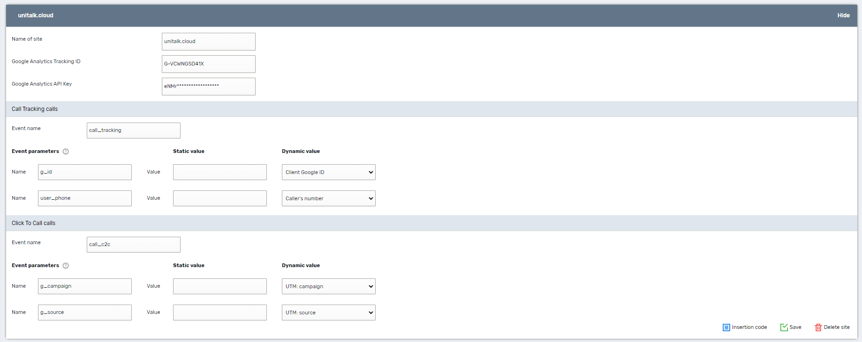
Task: Open the Caller's number dropdown
Action: (328, 198)
